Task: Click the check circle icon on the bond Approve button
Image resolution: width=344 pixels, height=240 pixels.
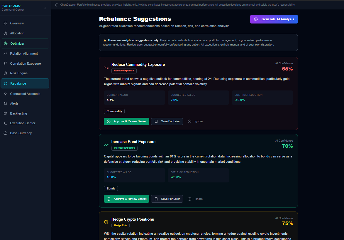Action: 109,199
